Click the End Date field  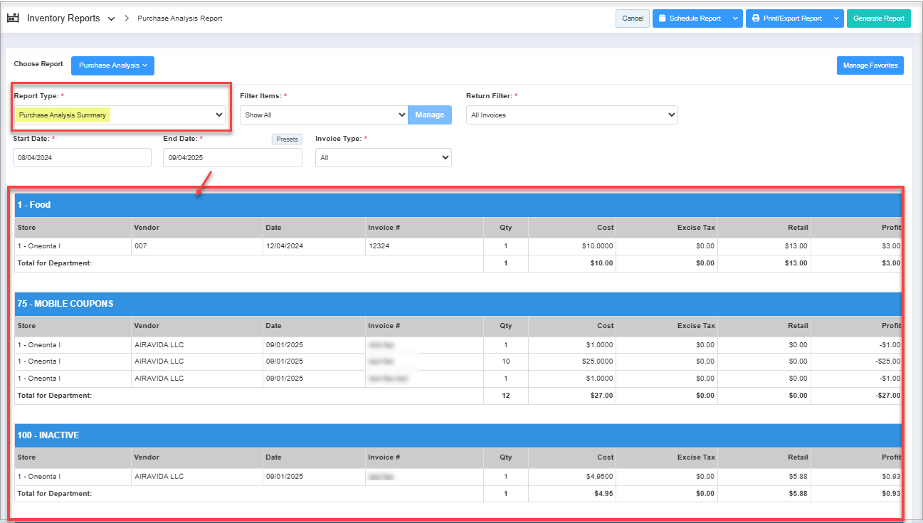pyautogui.click(x=232, y=157)
